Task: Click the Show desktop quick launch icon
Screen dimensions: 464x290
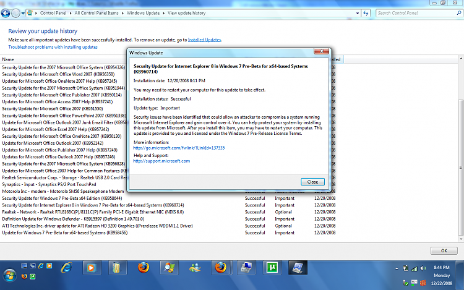Action: [x=24, y=266]
